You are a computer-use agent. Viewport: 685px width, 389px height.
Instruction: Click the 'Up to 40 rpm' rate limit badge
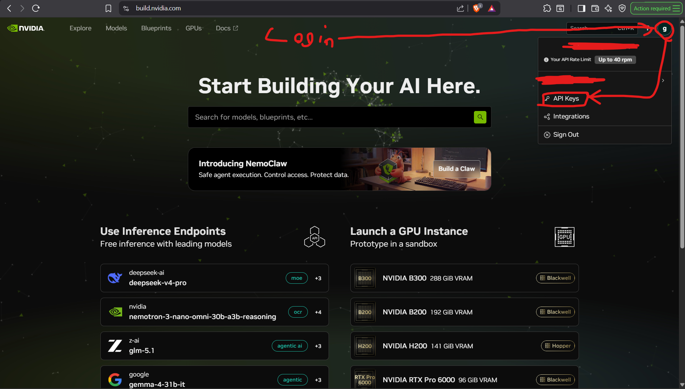(615, 60)
